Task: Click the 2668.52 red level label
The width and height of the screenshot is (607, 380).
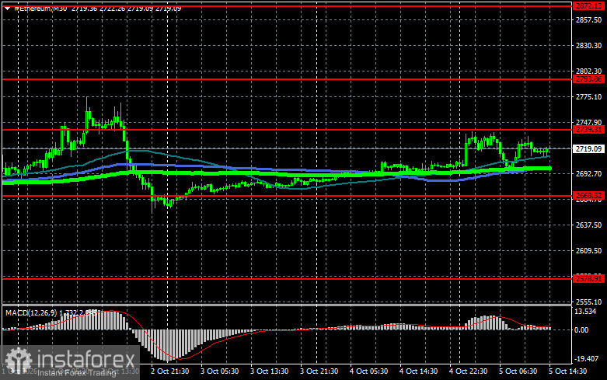Action: pyautogui.click(x=588, y=195)
